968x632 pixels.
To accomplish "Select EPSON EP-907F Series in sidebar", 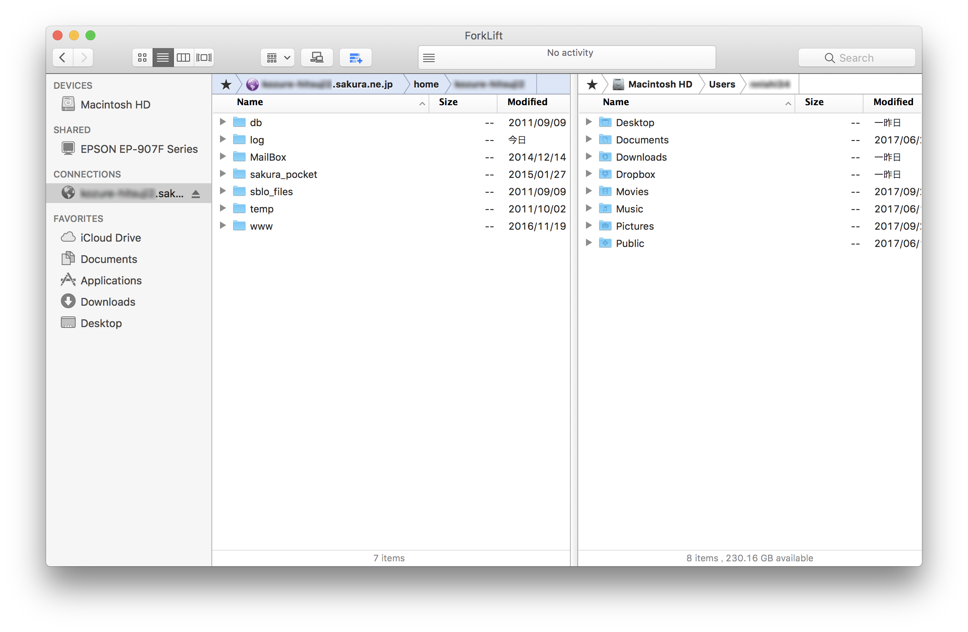I will pos(130,149).
